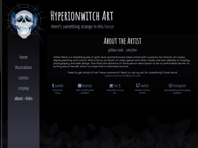Click the Tumblr logo icon
The height and width of the screenshot is (148, 198).
click(x=53, y=86)
